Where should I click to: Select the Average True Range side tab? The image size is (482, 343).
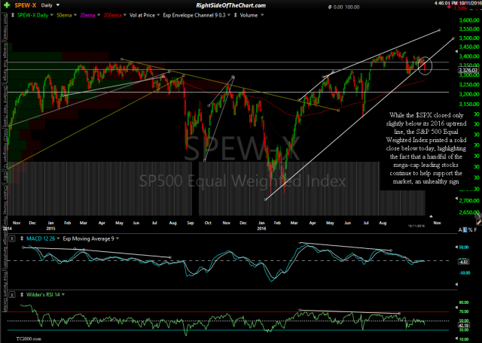click(x=5, y=62)
